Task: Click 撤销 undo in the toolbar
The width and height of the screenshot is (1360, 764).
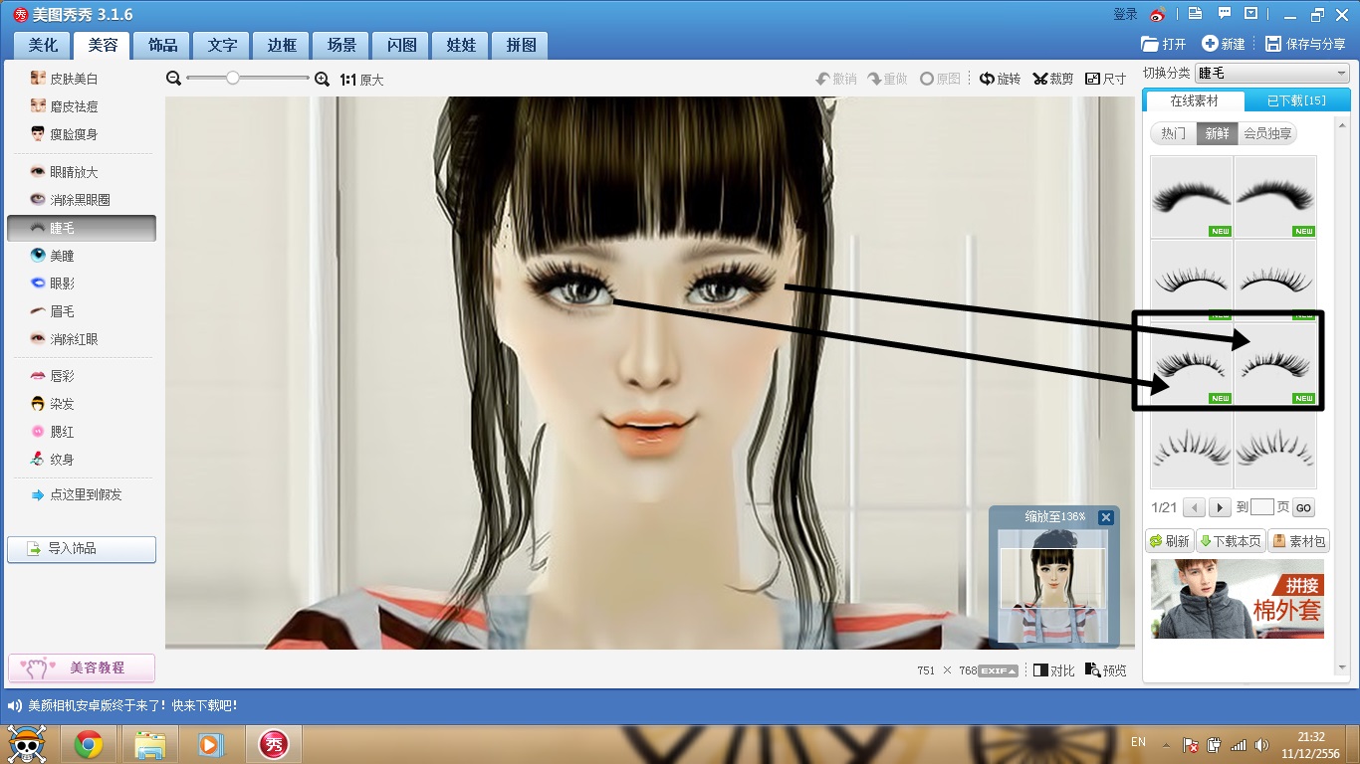Action: point(836,79)
